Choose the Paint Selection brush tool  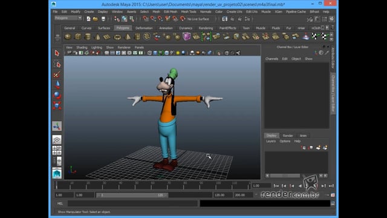tap(57, 74)
